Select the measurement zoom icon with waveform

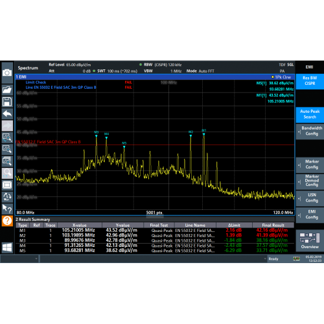(x=7, y=137)
